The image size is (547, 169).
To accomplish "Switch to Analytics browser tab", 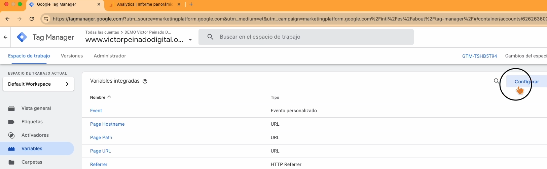I will click(145, 4).
